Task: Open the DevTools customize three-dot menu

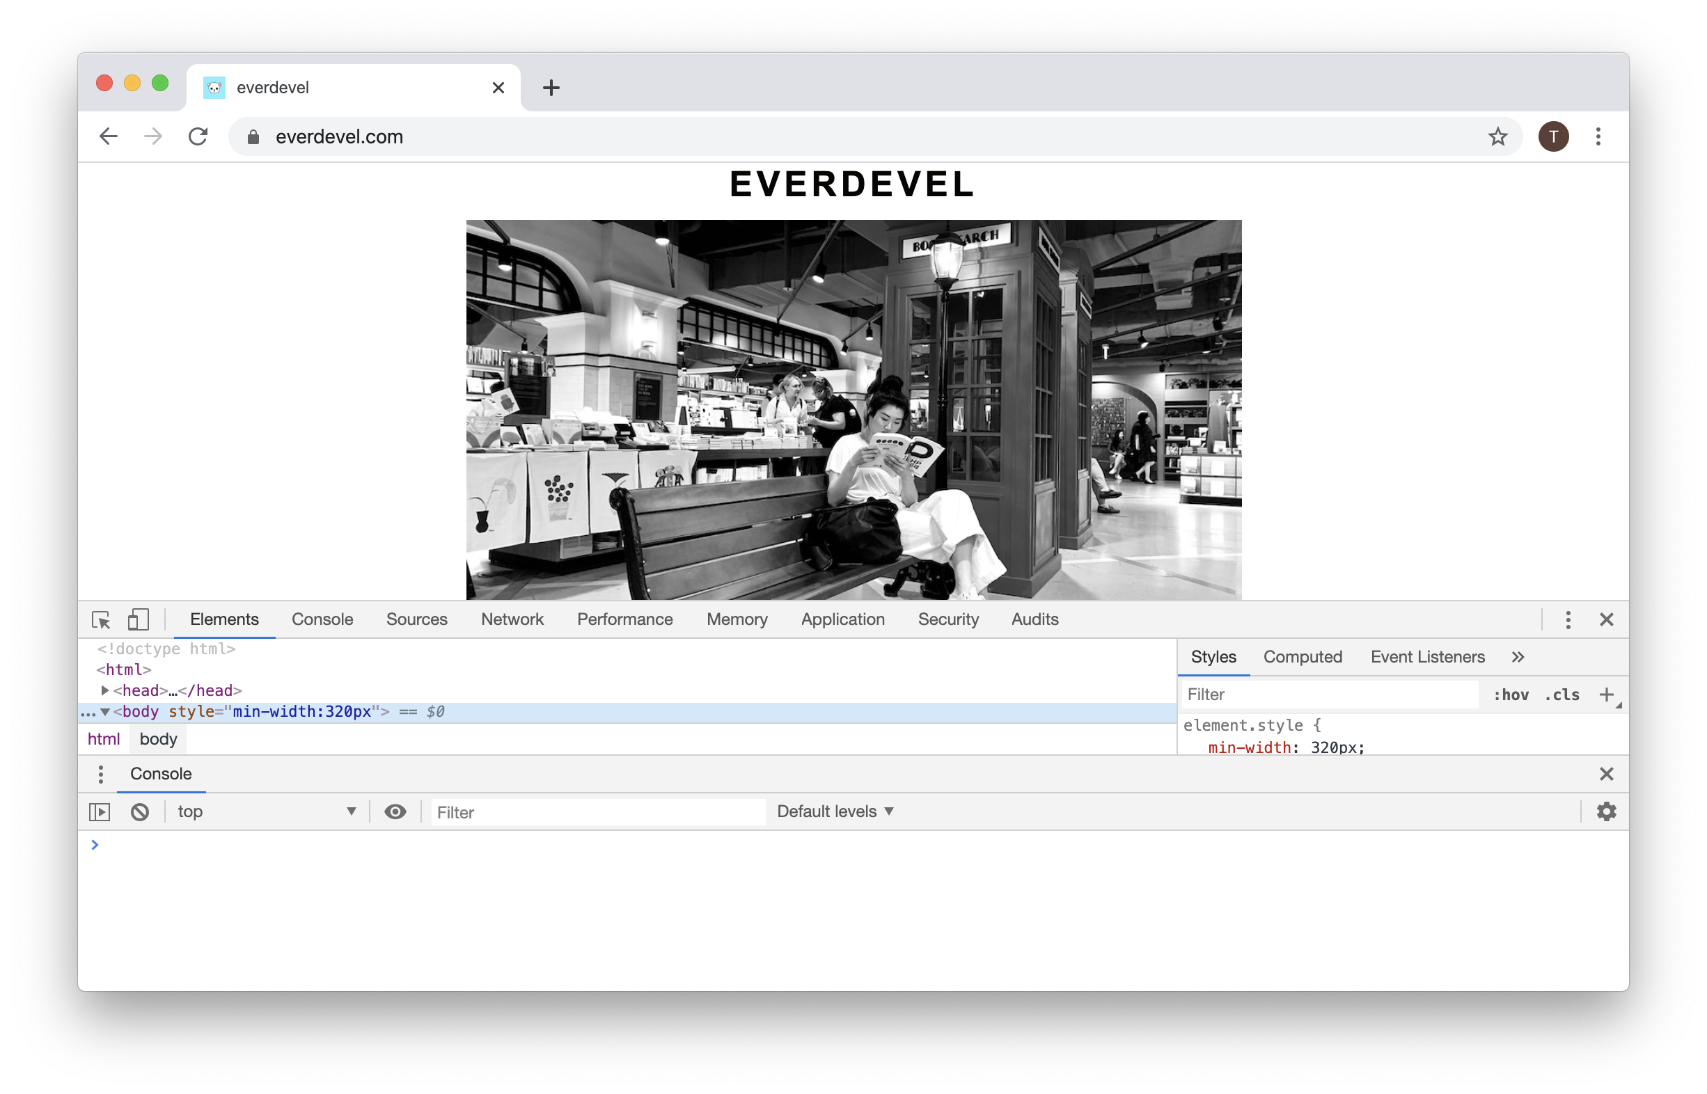Action: (x=1568, y=619)
